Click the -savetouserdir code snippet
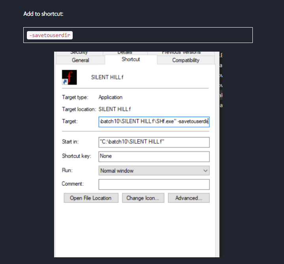284x264 pixels. [50, 35]
